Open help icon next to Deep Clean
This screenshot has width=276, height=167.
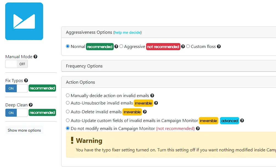coord(31,105)
